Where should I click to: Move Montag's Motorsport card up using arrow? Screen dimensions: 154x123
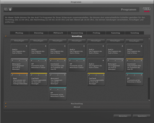pos(19,60)
